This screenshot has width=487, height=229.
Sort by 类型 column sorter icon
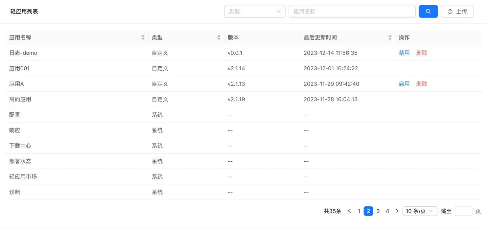point(219,38)
